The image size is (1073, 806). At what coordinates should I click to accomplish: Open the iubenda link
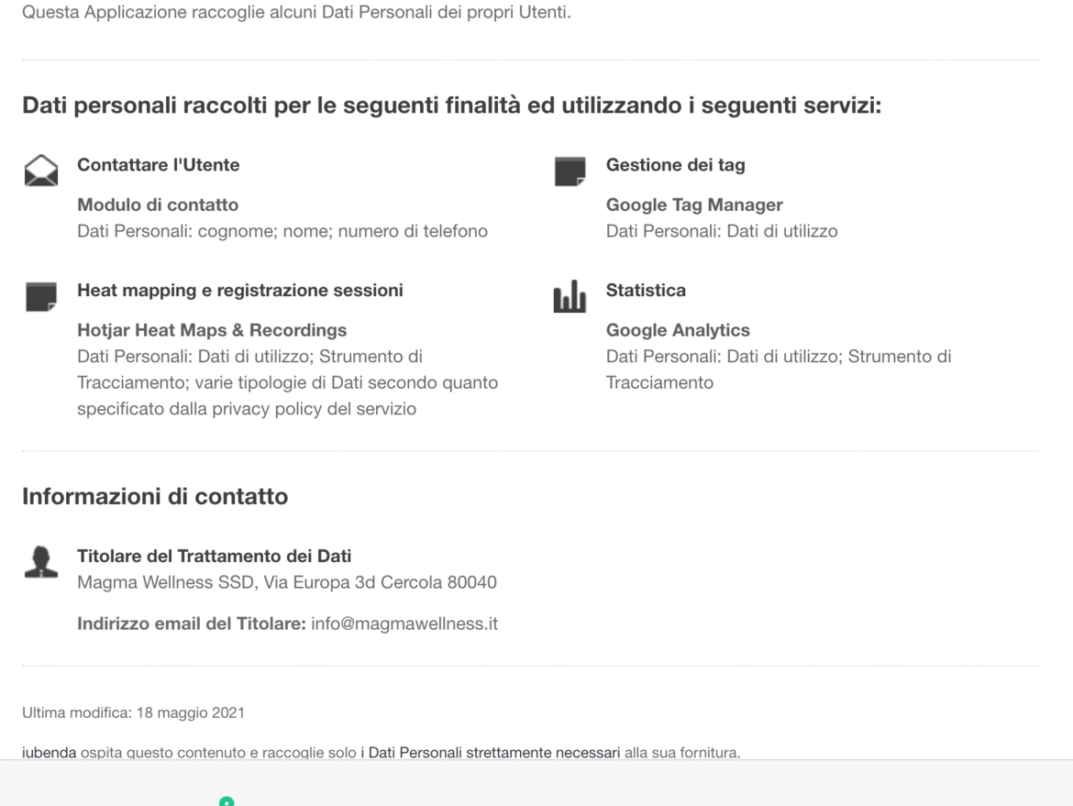[50, 753]
